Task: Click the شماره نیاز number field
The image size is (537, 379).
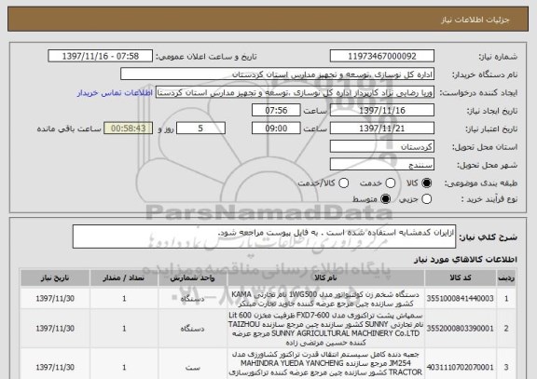Action: tap(382, 56)
